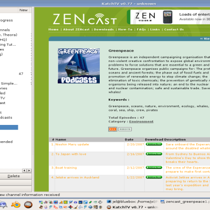Click the New column header
The image size is (210, 210).
coord(24,10)
